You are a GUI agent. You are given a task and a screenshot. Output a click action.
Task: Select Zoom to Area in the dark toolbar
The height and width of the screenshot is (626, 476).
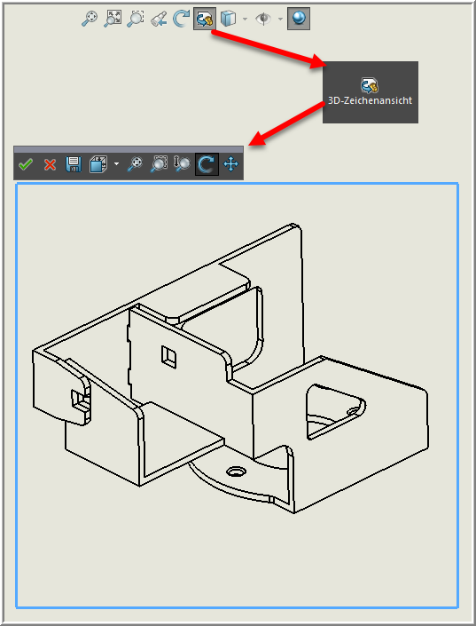159,164
